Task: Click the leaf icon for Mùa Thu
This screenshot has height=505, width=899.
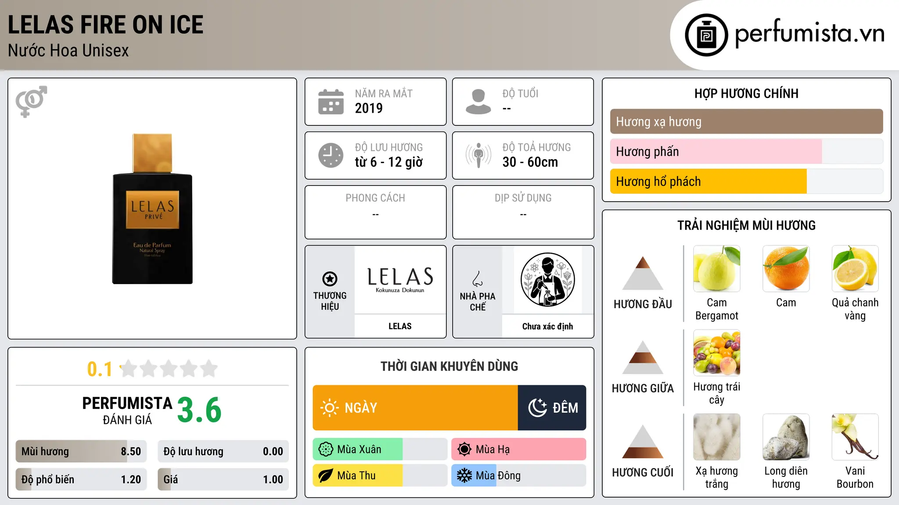Action: click(x=326, y=476)
